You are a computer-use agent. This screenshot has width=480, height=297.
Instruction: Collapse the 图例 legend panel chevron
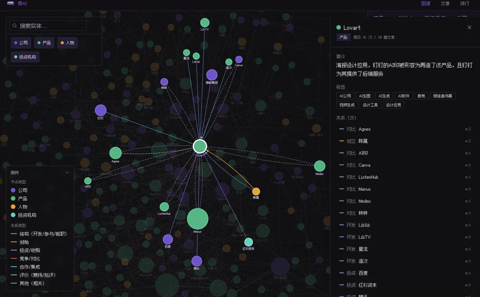point(67,173)
